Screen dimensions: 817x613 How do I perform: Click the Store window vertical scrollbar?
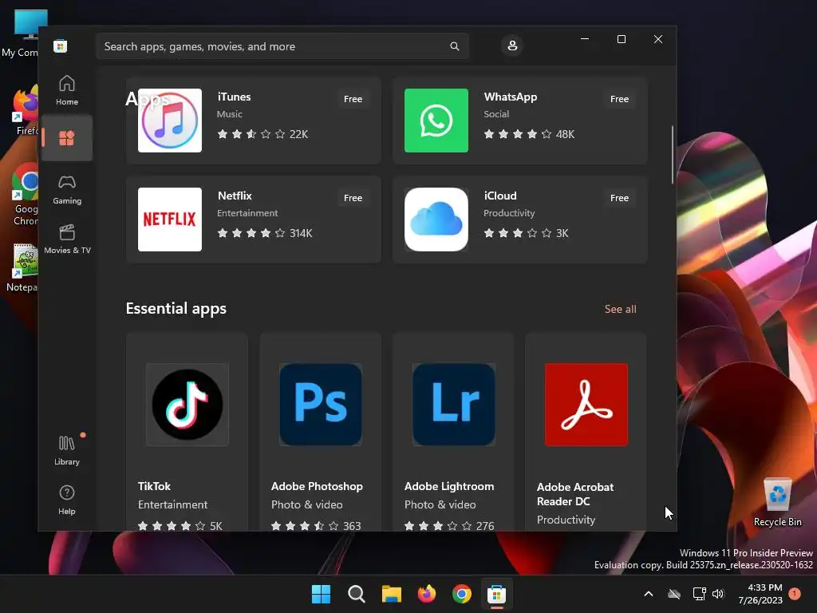pyautogui.click(x=673, y=155)
